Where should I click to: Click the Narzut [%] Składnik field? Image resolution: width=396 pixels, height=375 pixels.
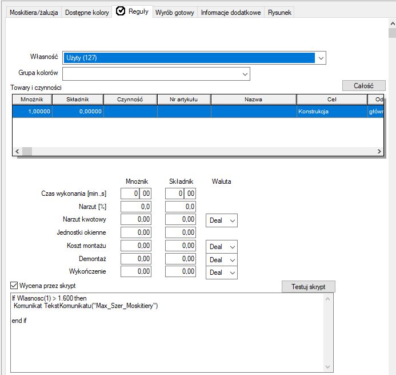181,207
